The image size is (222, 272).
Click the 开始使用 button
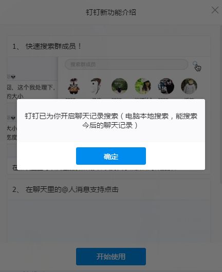[x=111, y=257]
